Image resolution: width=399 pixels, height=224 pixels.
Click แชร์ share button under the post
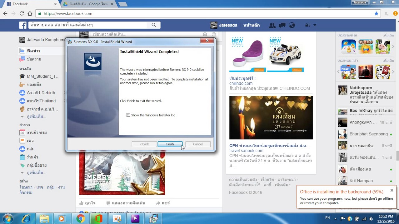coord(163,203)
